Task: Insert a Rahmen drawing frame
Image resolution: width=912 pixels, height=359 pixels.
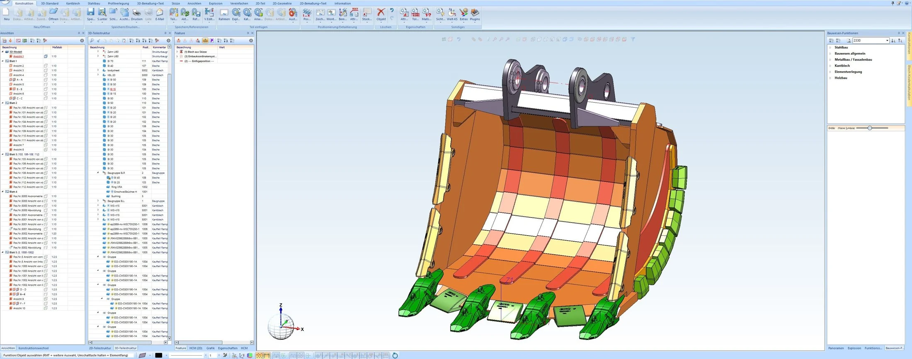Action: click(224, 14)
